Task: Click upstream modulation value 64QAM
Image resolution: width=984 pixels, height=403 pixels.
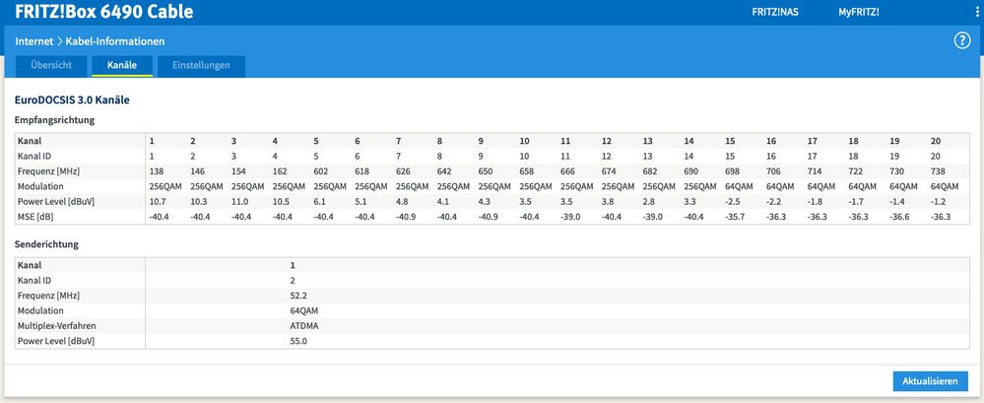Action: click(x=304, y=310)
